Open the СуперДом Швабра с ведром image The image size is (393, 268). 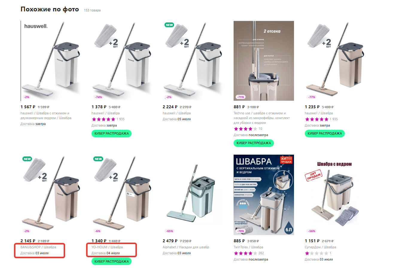pos(335,195)
